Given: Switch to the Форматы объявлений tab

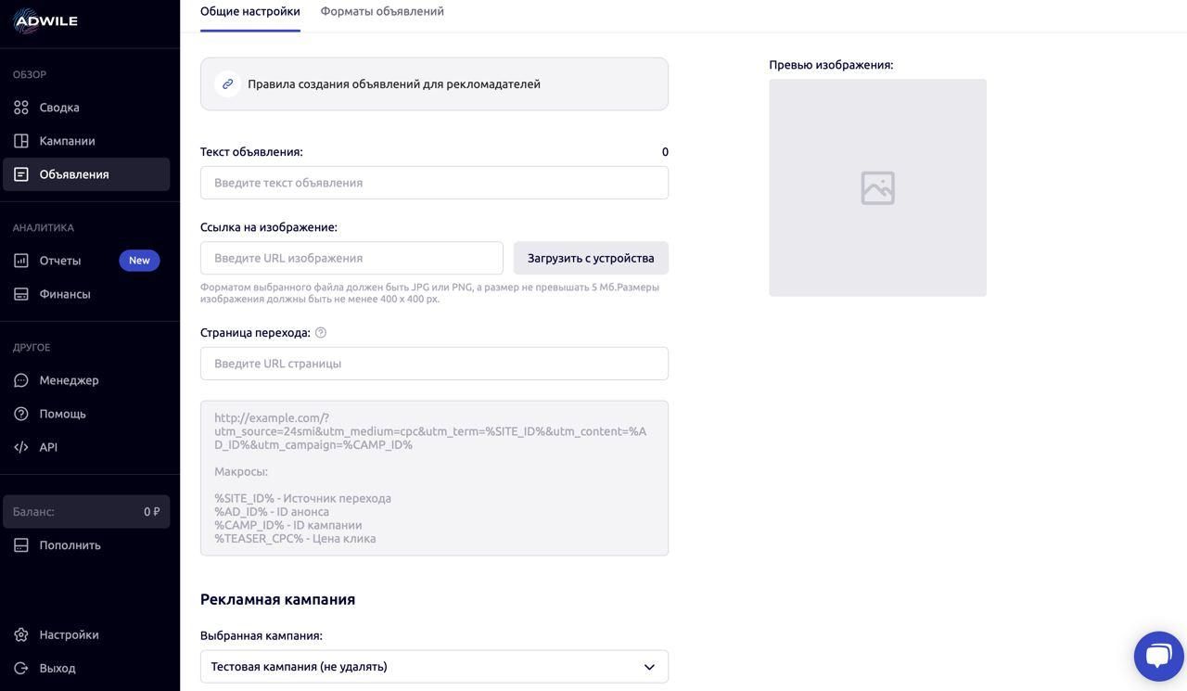Looking at the screenshot, I should 382,11.
